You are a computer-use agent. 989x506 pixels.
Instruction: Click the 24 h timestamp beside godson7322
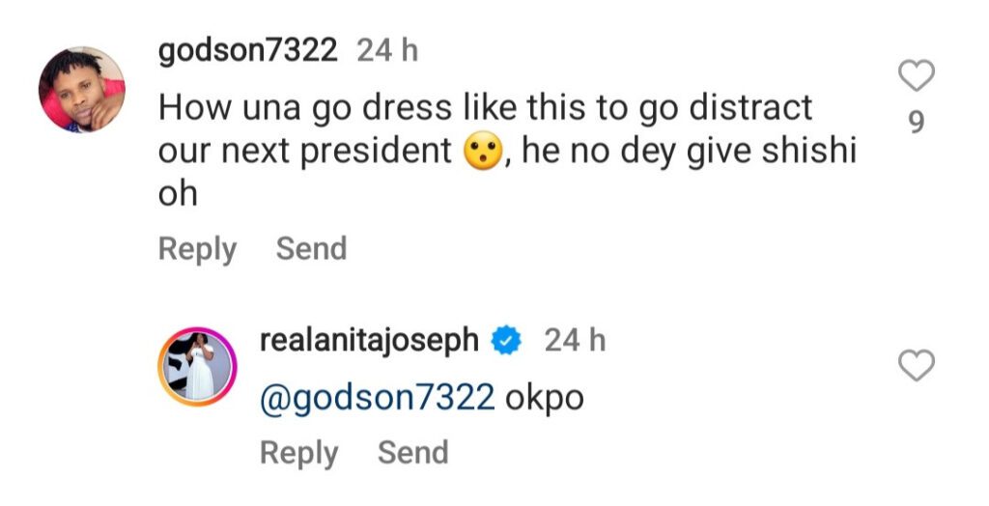click(387, 50)
